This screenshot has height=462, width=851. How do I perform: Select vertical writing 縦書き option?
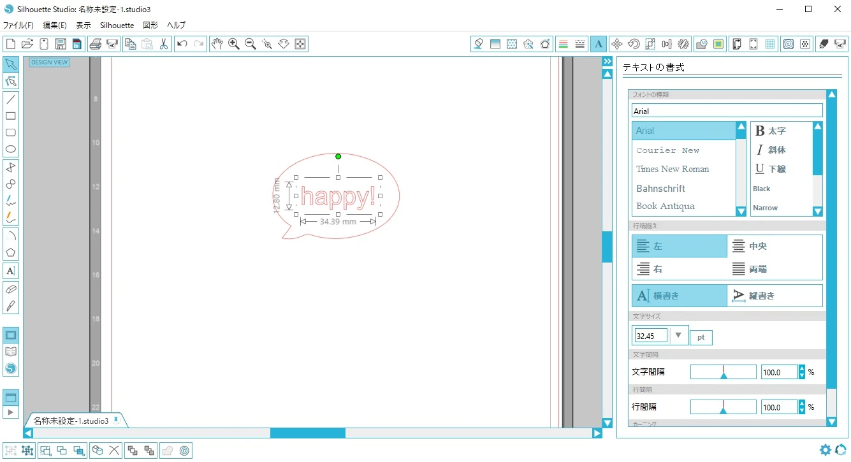[x=775, y=296]
